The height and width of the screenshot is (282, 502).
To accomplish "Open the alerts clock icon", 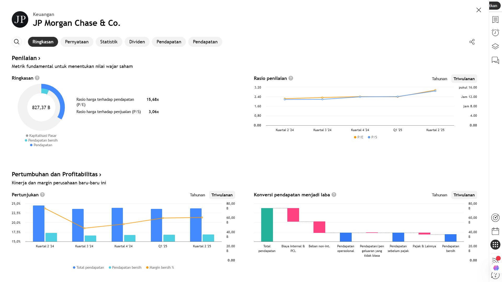I will coord(495,33).
